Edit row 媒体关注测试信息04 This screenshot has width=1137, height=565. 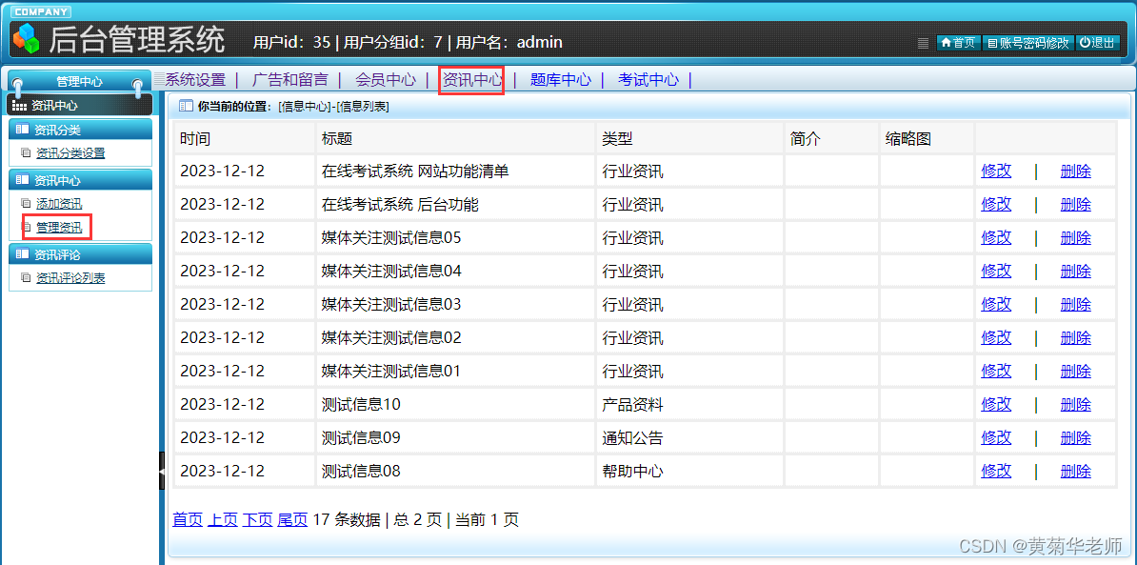(x=996, y=272)
